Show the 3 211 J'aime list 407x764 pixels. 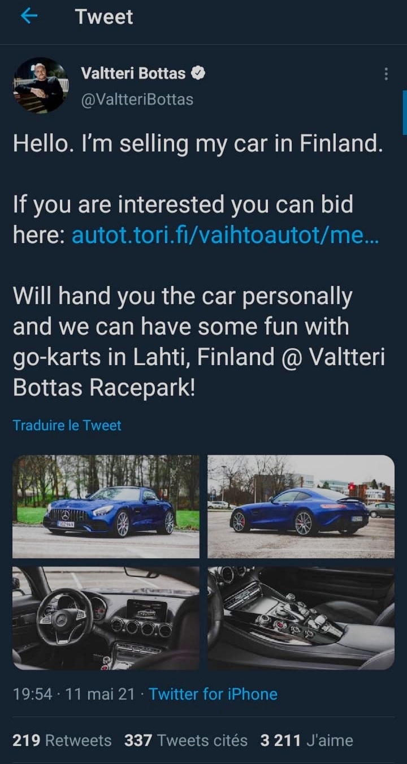[306, 740]
